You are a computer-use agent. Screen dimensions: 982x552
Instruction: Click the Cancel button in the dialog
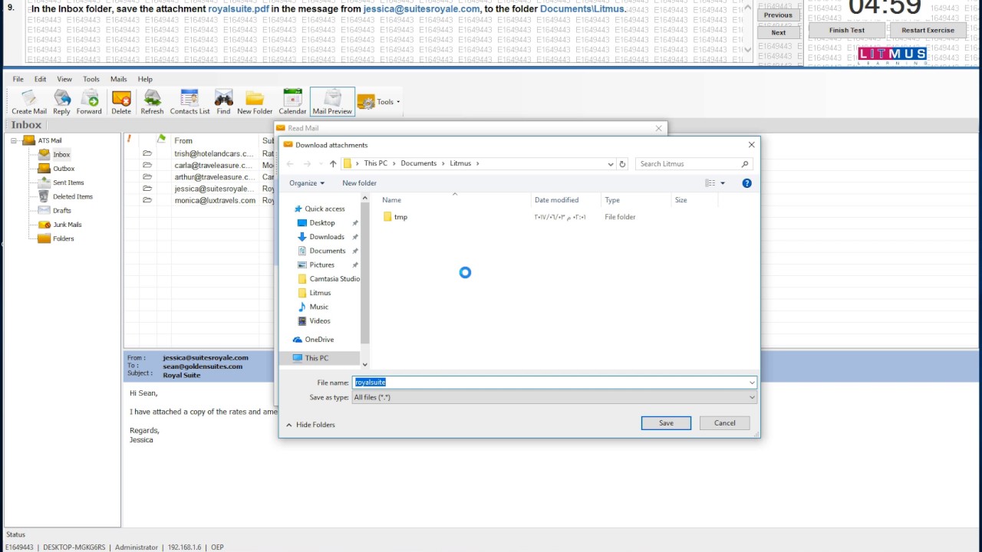(x=725, y=423)
